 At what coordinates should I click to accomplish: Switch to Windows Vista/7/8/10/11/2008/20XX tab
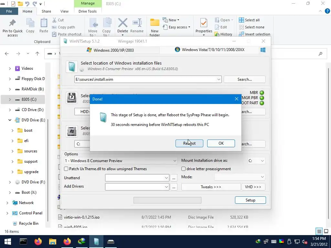[x=209, y=50]
